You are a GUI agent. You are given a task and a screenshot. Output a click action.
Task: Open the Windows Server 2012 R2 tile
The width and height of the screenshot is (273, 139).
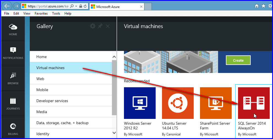(140, 103)
